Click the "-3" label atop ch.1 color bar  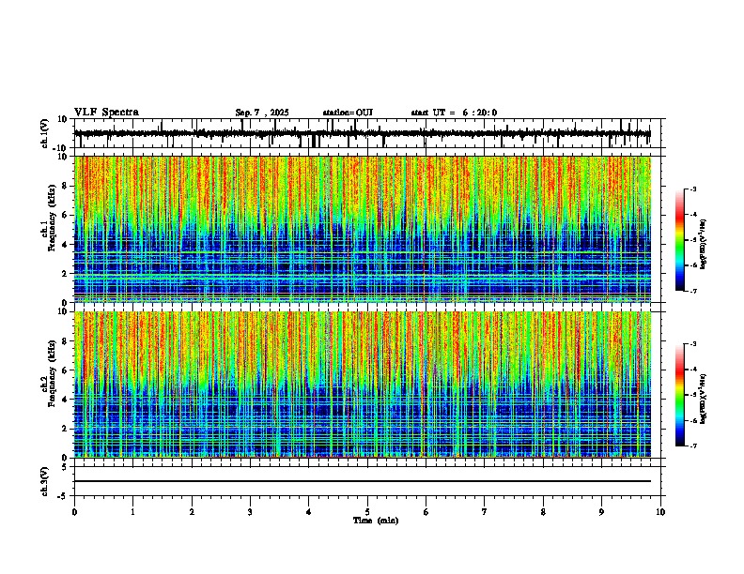click(x=693, y=189)
